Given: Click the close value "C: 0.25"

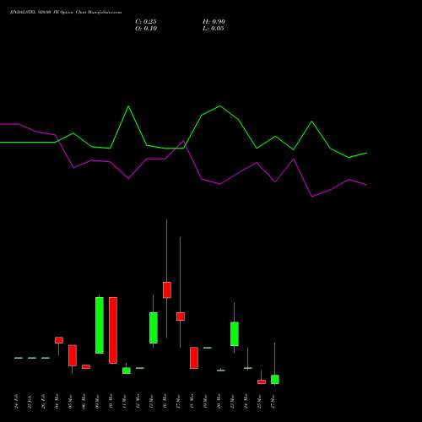Looking at the screenshot, I should click(146, 22).
